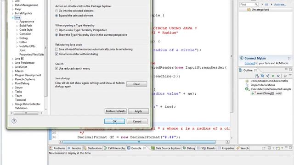Select 'Go into the selected element' radio
The height and width of the screenshot is (165, 294).
point(57,11)
